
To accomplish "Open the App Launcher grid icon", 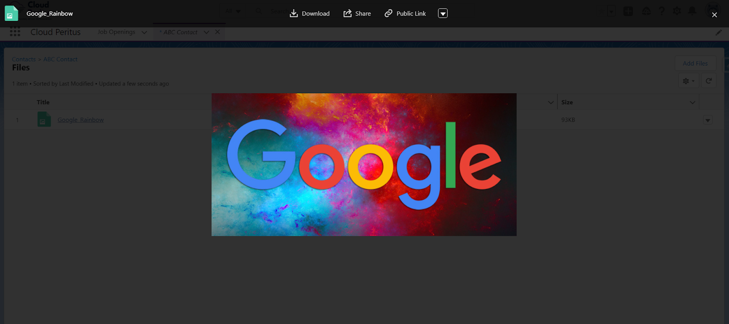I will tap(15, 32).
